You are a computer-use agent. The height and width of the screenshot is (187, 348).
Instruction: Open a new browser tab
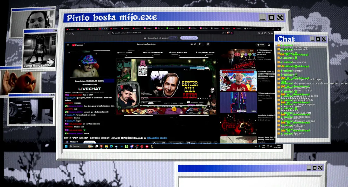coord(255,29)
